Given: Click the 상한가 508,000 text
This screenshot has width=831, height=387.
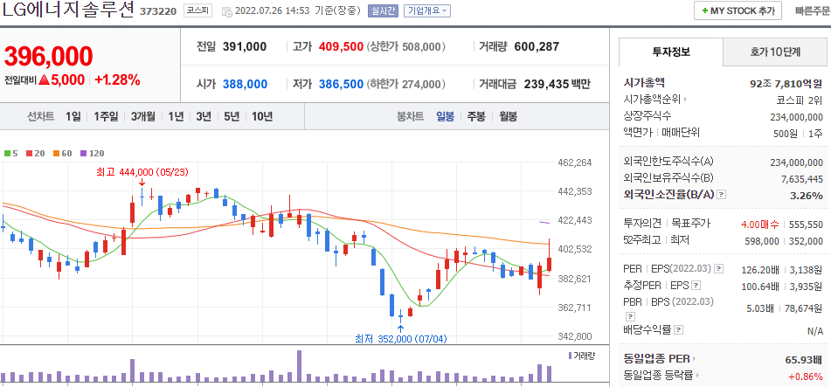Looking at the screenshot, I should tap(405, 46).
